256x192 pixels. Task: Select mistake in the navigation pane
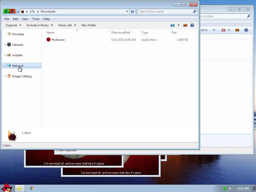(x=17, y=55)
